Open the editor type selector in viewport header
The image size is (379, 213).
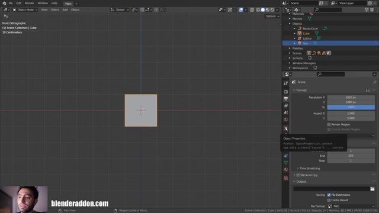6,9
